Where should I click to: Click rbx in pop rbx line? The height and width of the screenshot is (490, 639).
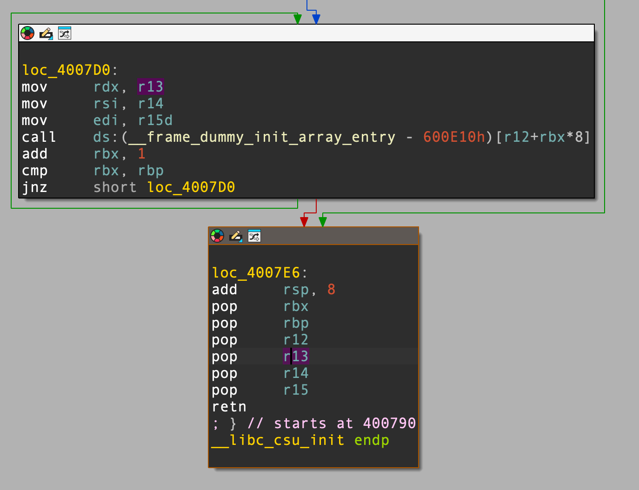[x=296, y=306]
